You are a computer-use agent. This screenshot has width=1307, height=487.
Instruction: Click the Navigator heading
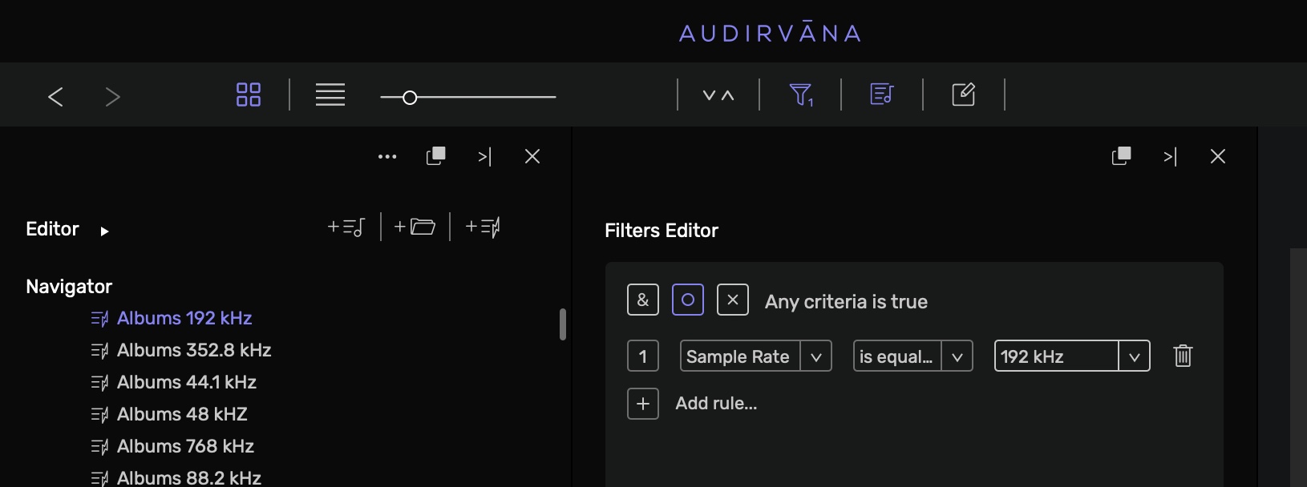point(69,287)
